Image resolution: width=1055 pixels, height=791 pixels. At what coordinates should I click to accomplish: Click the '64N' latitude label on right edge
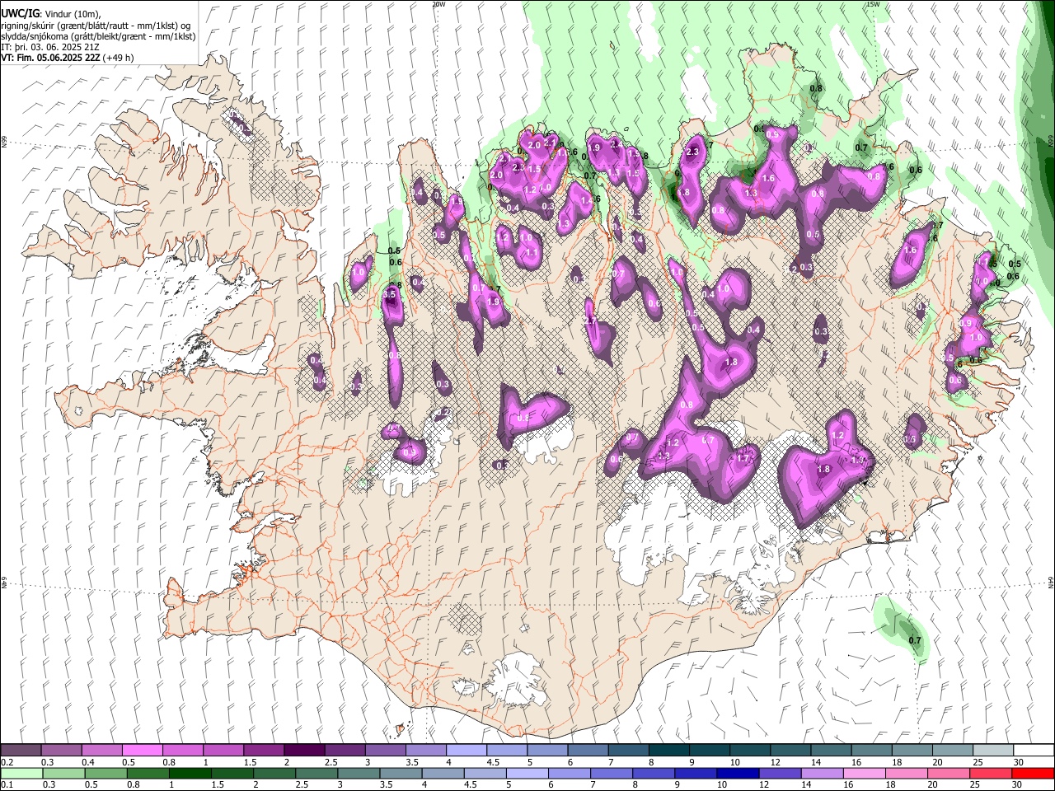click(1051, 582)
